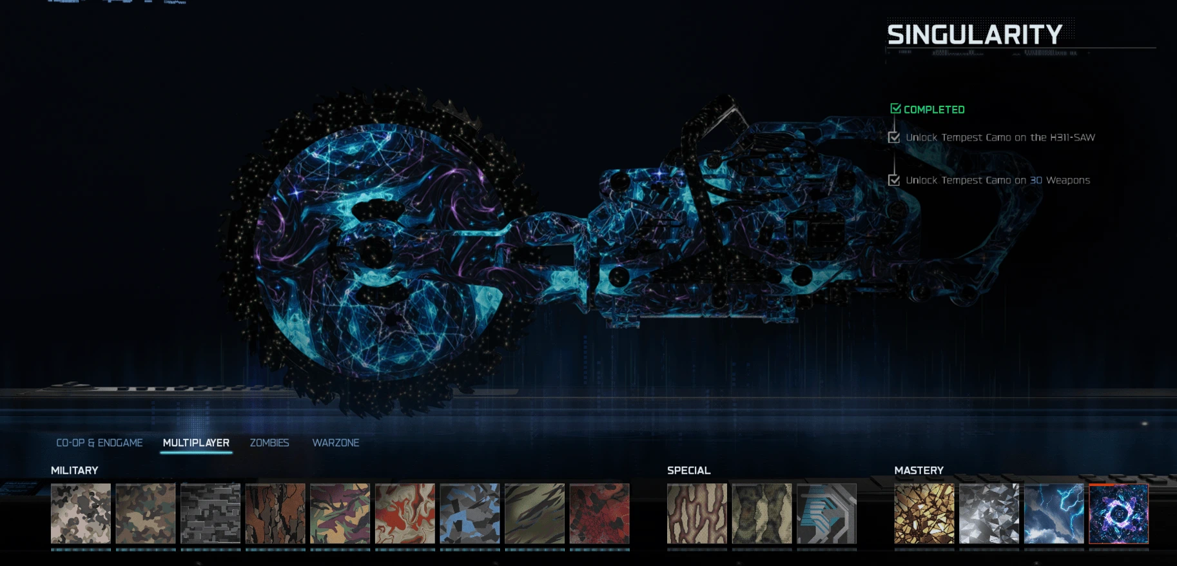The width and height of the screenshot is (1177, 566).
Task: Click 'Unlock Tempest Camo on the H311-SAW' text
Action: coord(1000,137)
